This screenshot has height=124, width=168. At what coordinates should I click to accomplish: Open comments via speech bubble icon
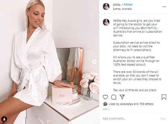pyautogui.click(x=114, y=97)
